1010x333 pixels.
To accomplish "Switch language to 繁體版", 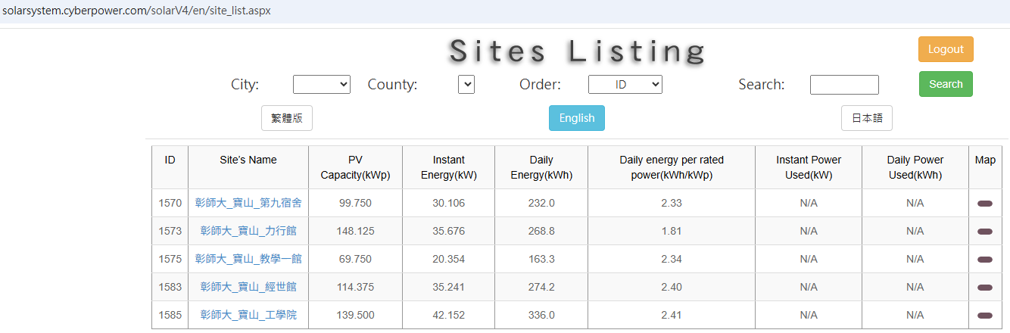I will (x=287, y=118).
